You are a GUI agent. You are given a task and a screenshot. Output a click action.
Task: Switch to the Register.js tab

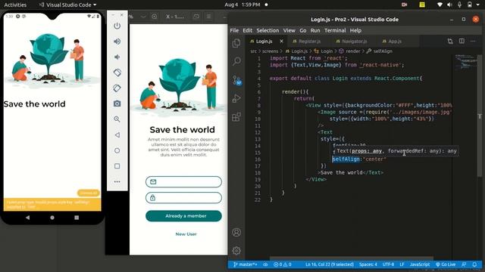[309, 41]
